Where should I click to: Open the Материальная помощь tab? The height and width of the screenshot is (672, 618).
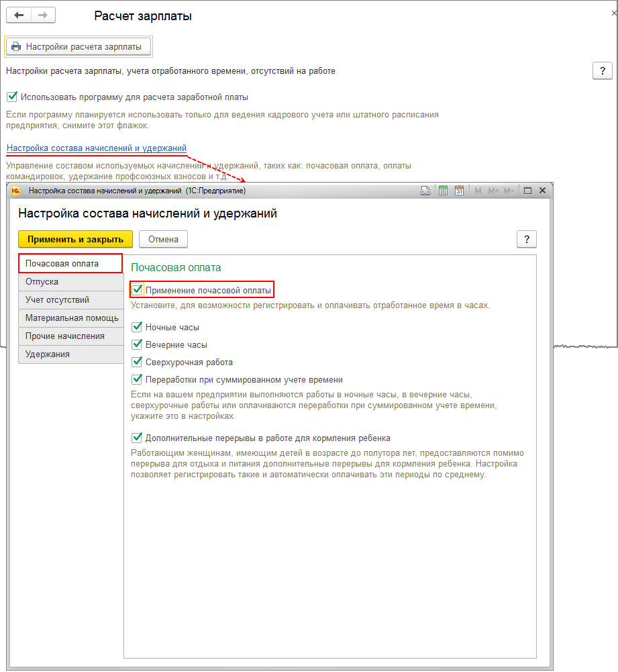[70, 318]
